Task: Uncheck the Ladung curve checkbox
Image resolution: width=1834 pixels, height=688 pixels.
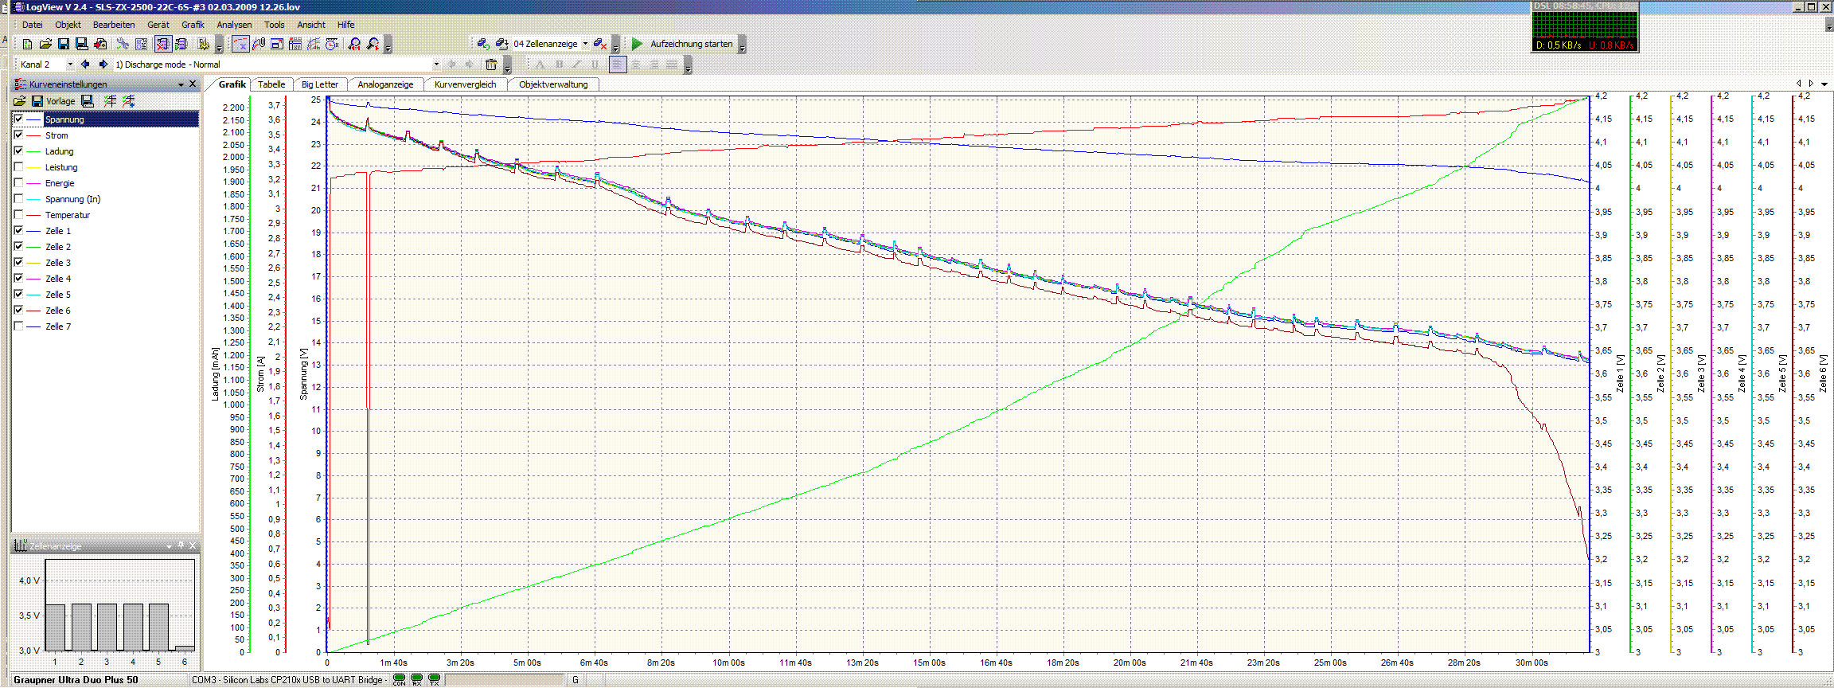Action: pos(18,151)
